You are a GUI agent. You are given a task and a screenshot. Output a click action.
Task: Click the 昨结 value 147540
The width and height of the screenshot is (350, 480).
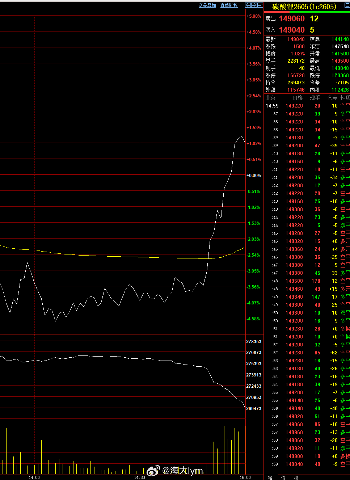tap(340, 46)
